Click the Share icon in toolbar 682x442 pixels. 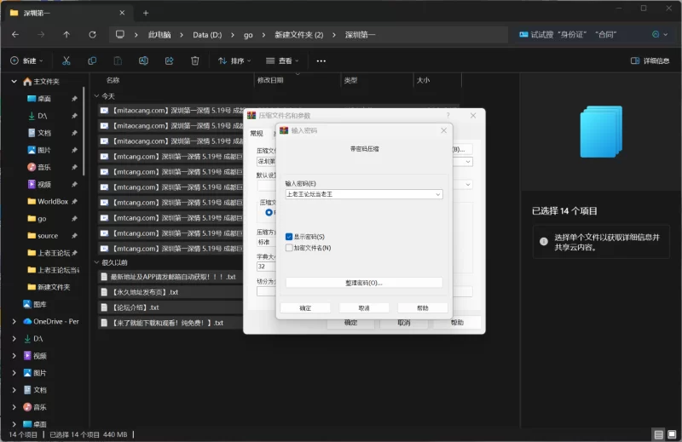(x=169, y=60)
